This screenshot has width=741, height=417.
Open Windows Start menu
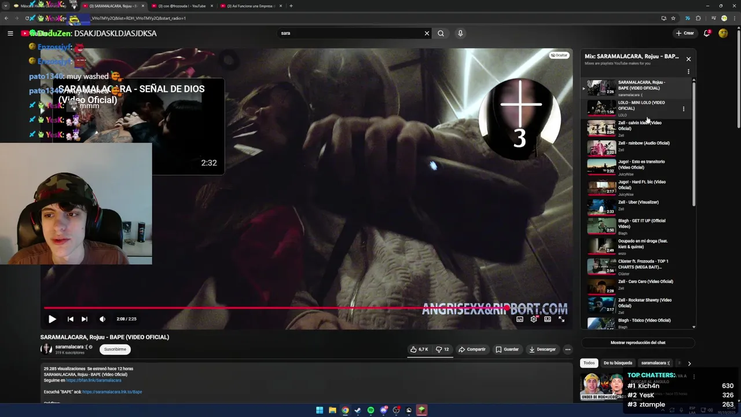(320, 410)
